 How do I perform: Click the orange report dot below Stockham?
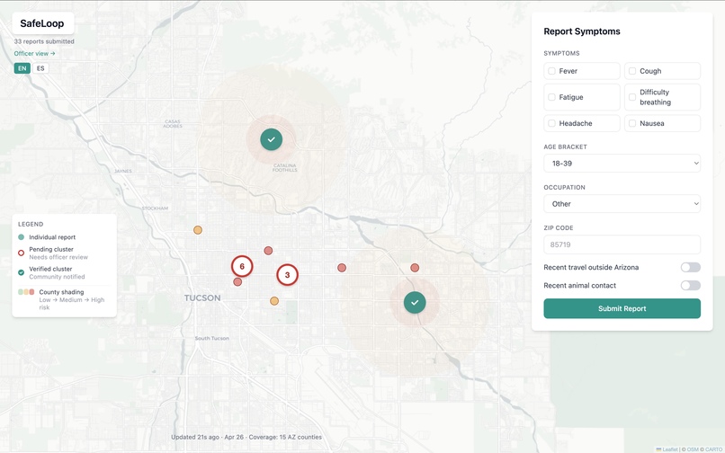point(197,230)
